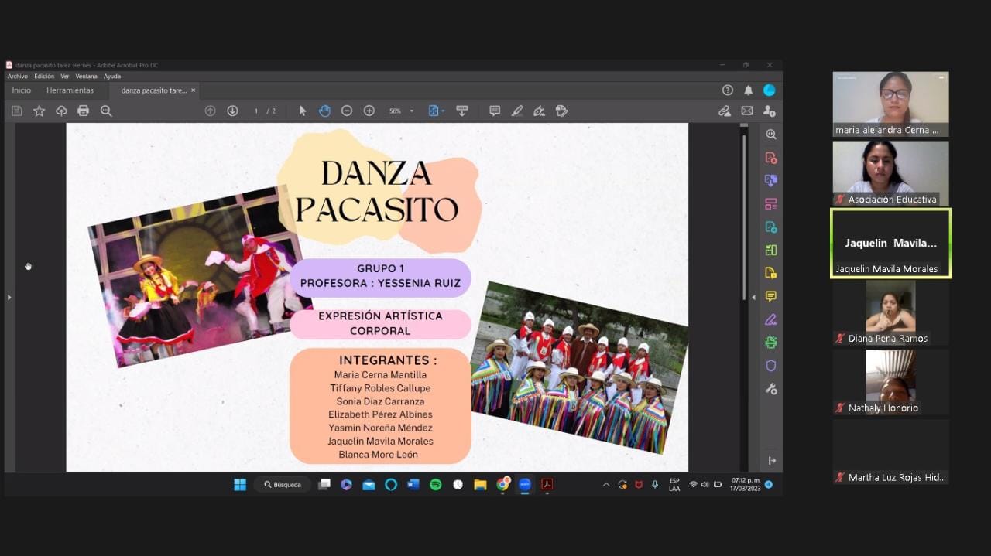Screen dimensions: 991x556
Task: Open the Edición menu
Action: 44,76
